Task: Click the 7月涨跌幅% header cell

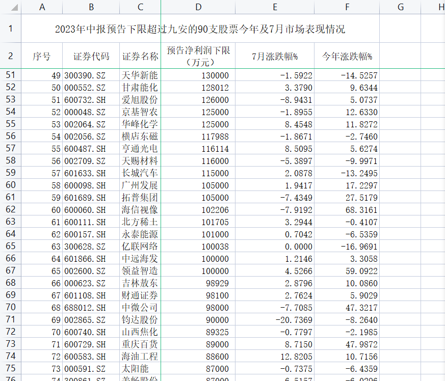Action: click(275, 56)
